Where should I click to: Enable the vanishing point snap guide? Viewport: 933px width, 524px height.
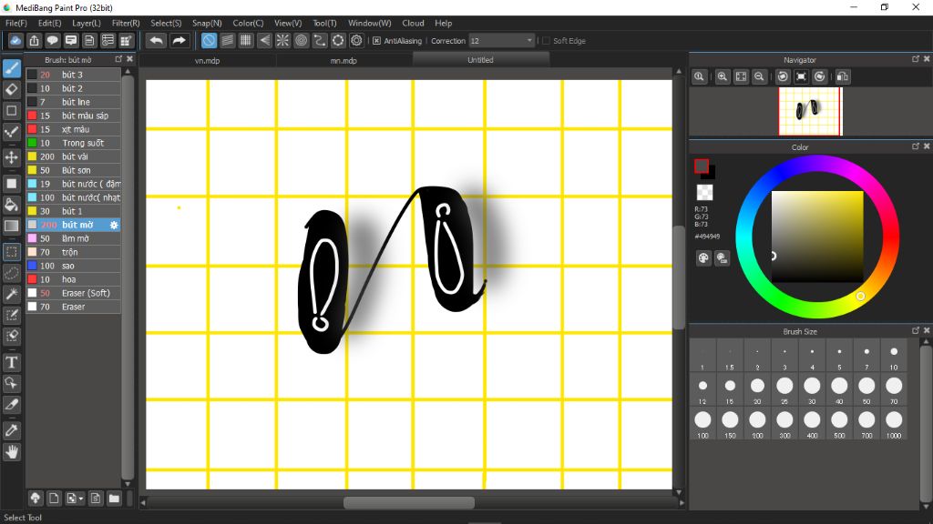point(264,40)
